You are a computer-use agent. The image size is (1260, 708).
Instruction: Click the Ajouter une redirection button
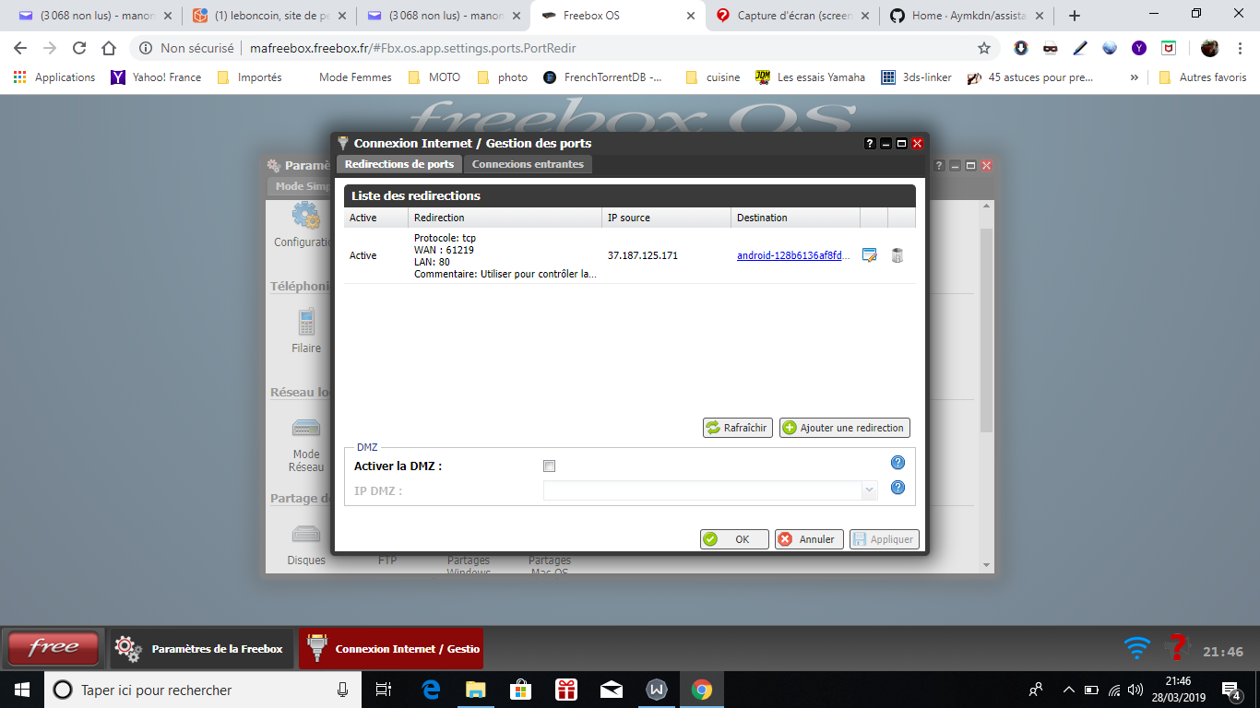(x=843, y=427)
